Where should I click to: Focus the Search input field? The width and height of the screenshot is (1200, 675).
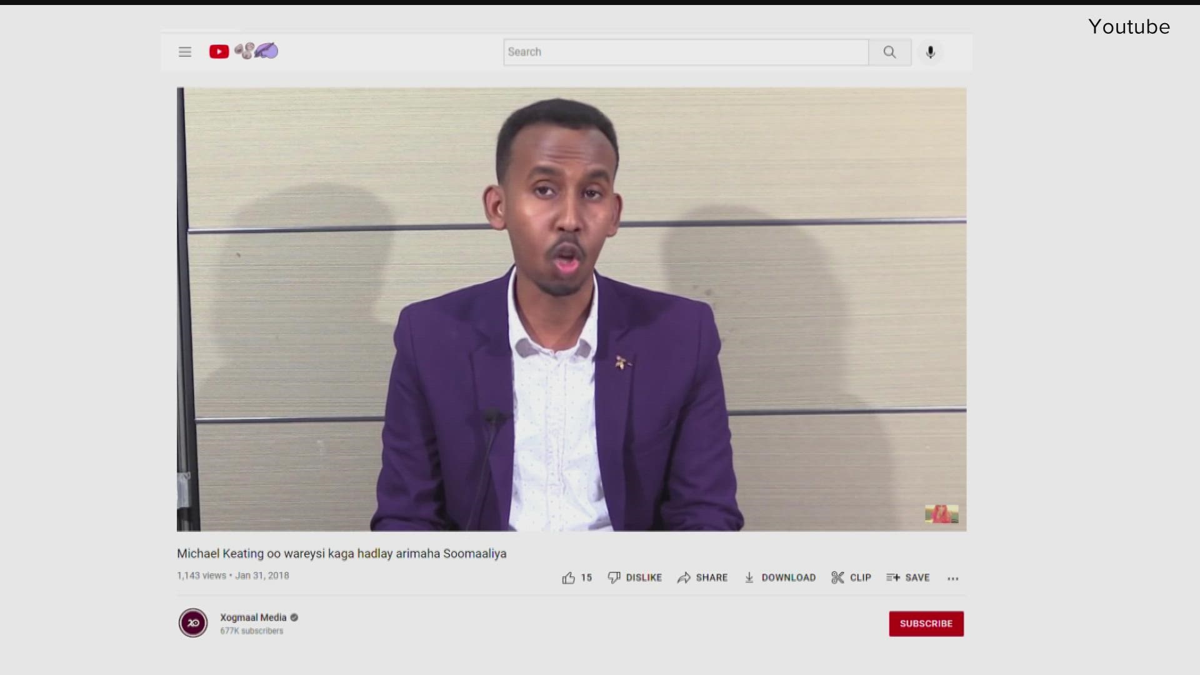[x=685, y=52]
